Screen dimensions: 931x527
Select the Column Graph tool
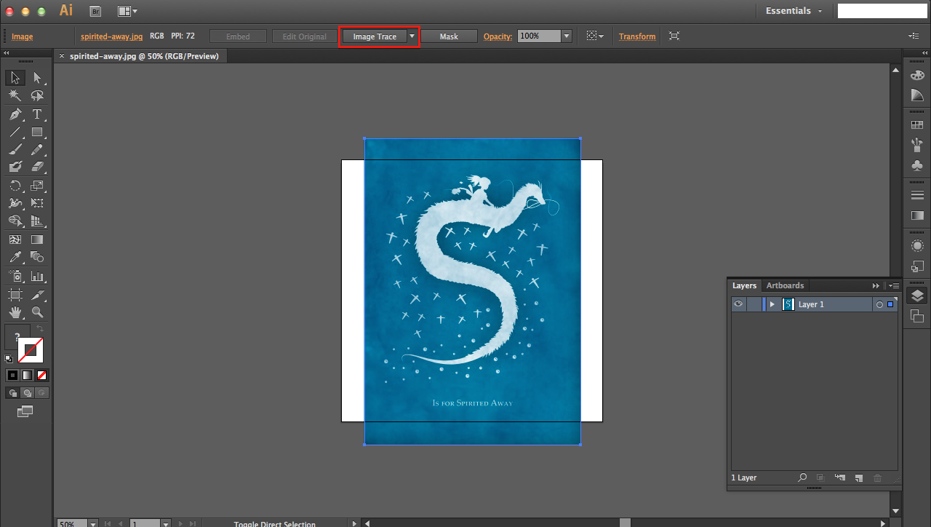[37, 276]
